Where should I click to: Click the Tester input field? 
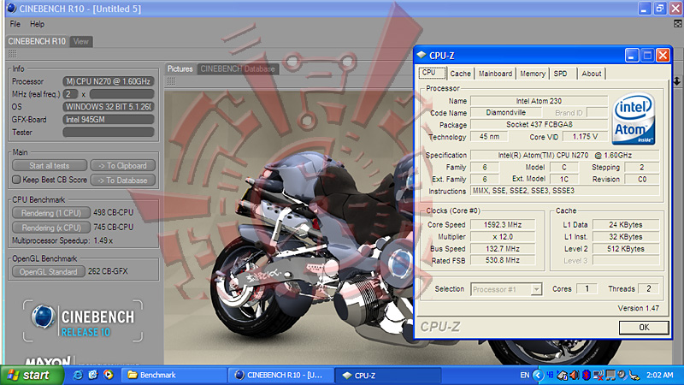point(109,133)
